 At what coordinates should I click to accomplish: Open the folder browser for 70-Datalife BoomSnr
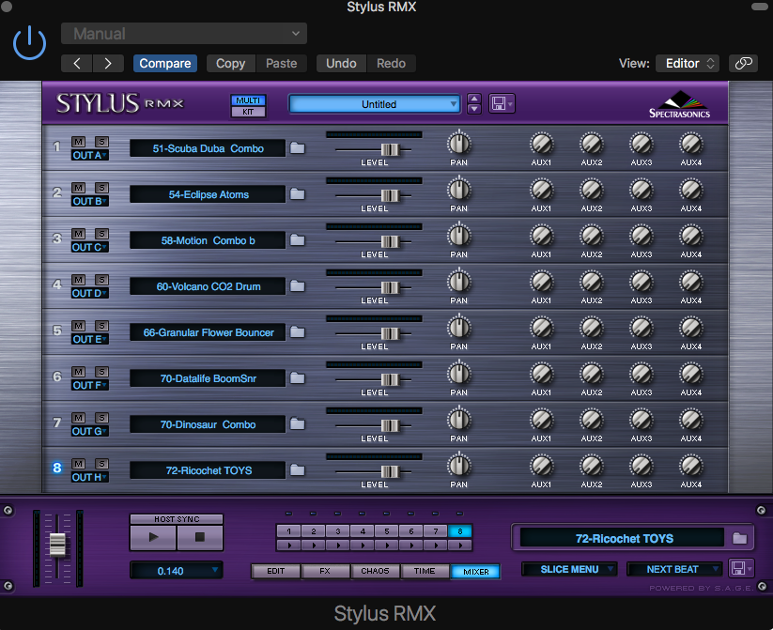297,378
